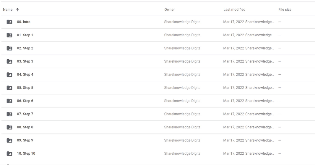Select the 08. Step 8 folder name

click(25, 127)
